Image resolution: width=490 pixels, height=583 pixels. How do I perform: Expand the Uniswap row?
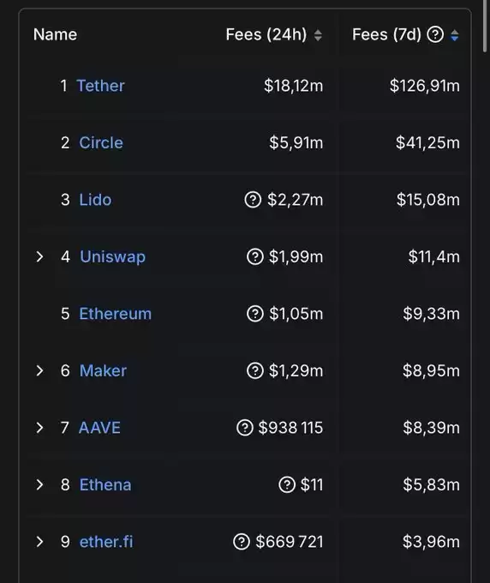[39, 256]
